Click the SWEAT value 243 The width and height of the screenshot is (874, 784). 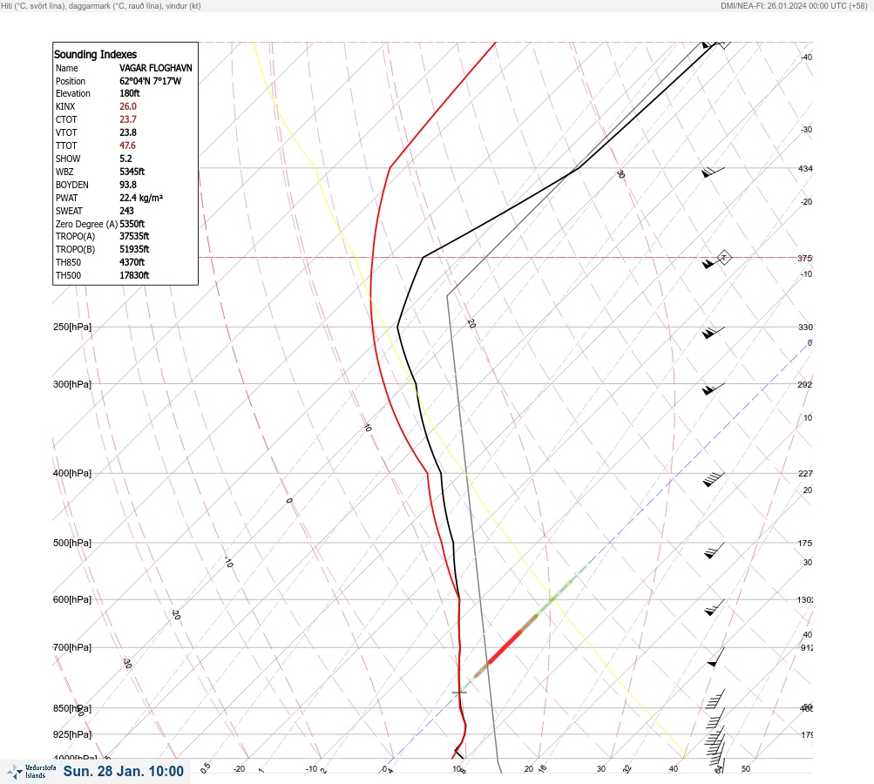126,211
